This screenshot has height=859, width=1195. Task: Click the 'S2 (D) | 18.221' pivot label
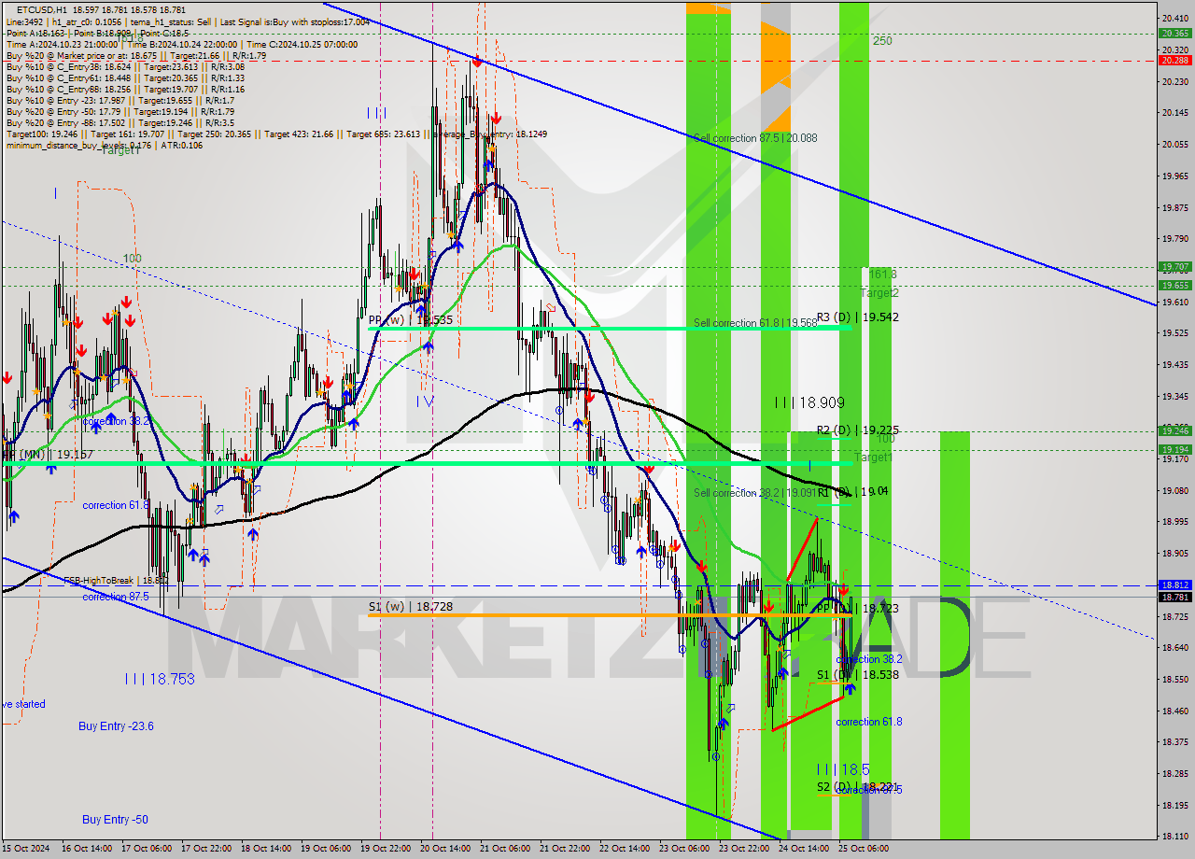(x=858, y=787)
